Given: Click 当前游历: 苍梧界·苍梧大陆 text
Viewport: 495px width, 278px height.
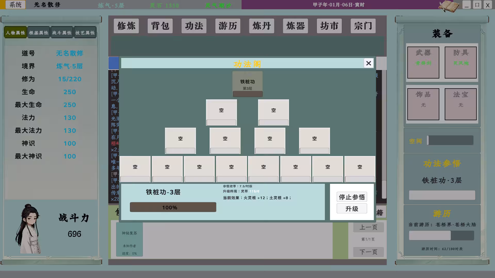Looking at the screenshot, I should point(442,225).
